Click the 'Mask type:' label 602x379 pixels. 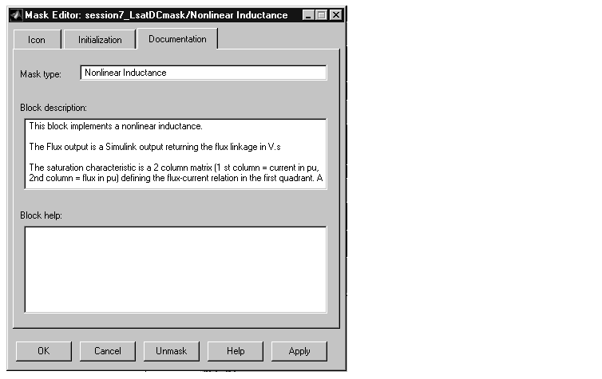(x=41, y=74)
